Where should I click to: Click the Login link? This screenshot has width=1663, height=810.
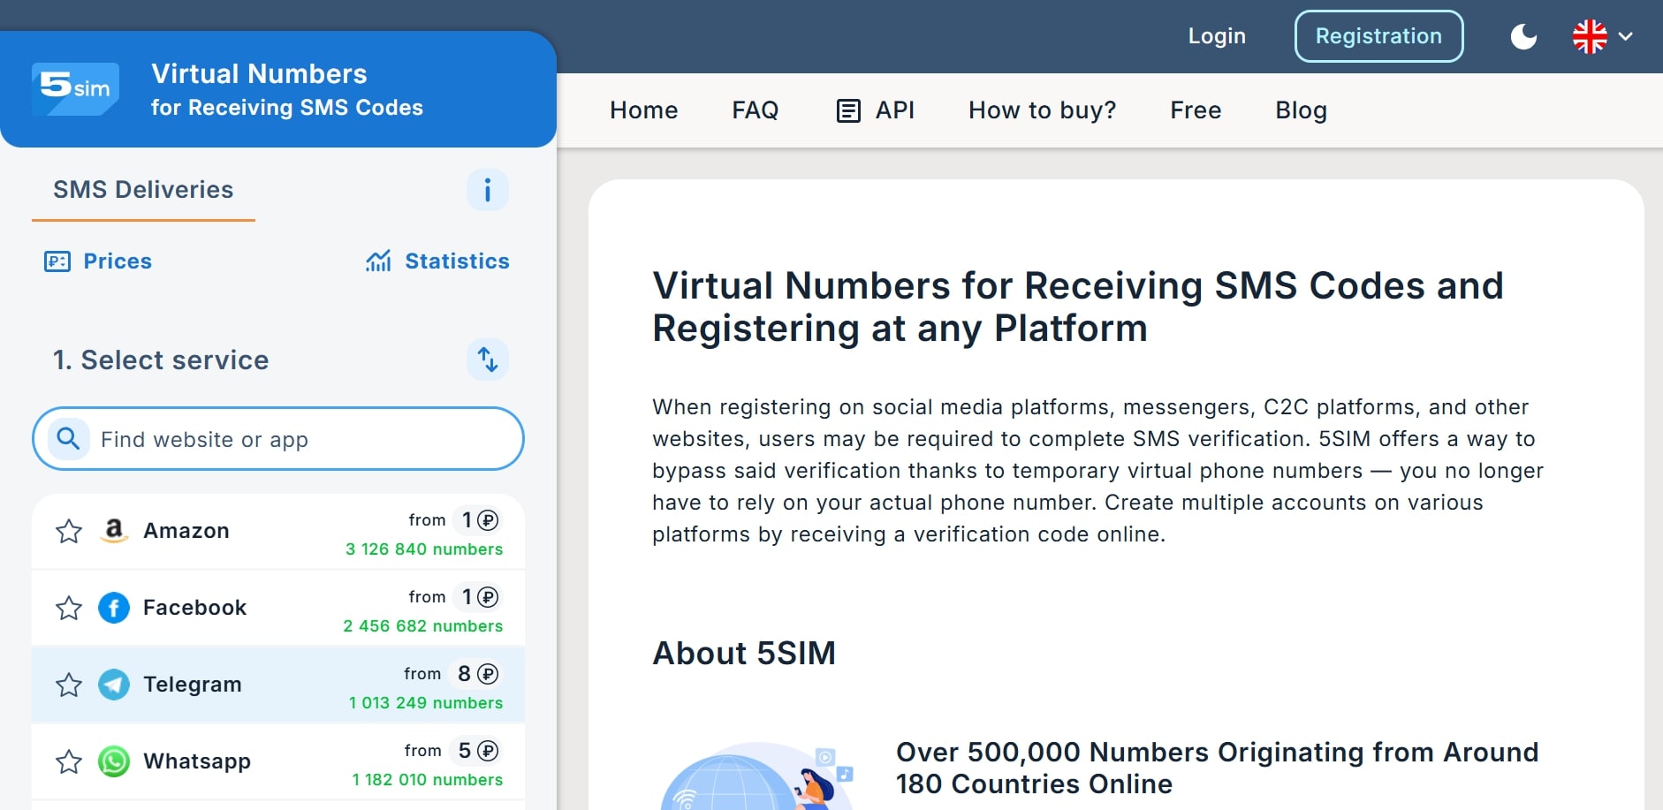[x=1217, y=36]
